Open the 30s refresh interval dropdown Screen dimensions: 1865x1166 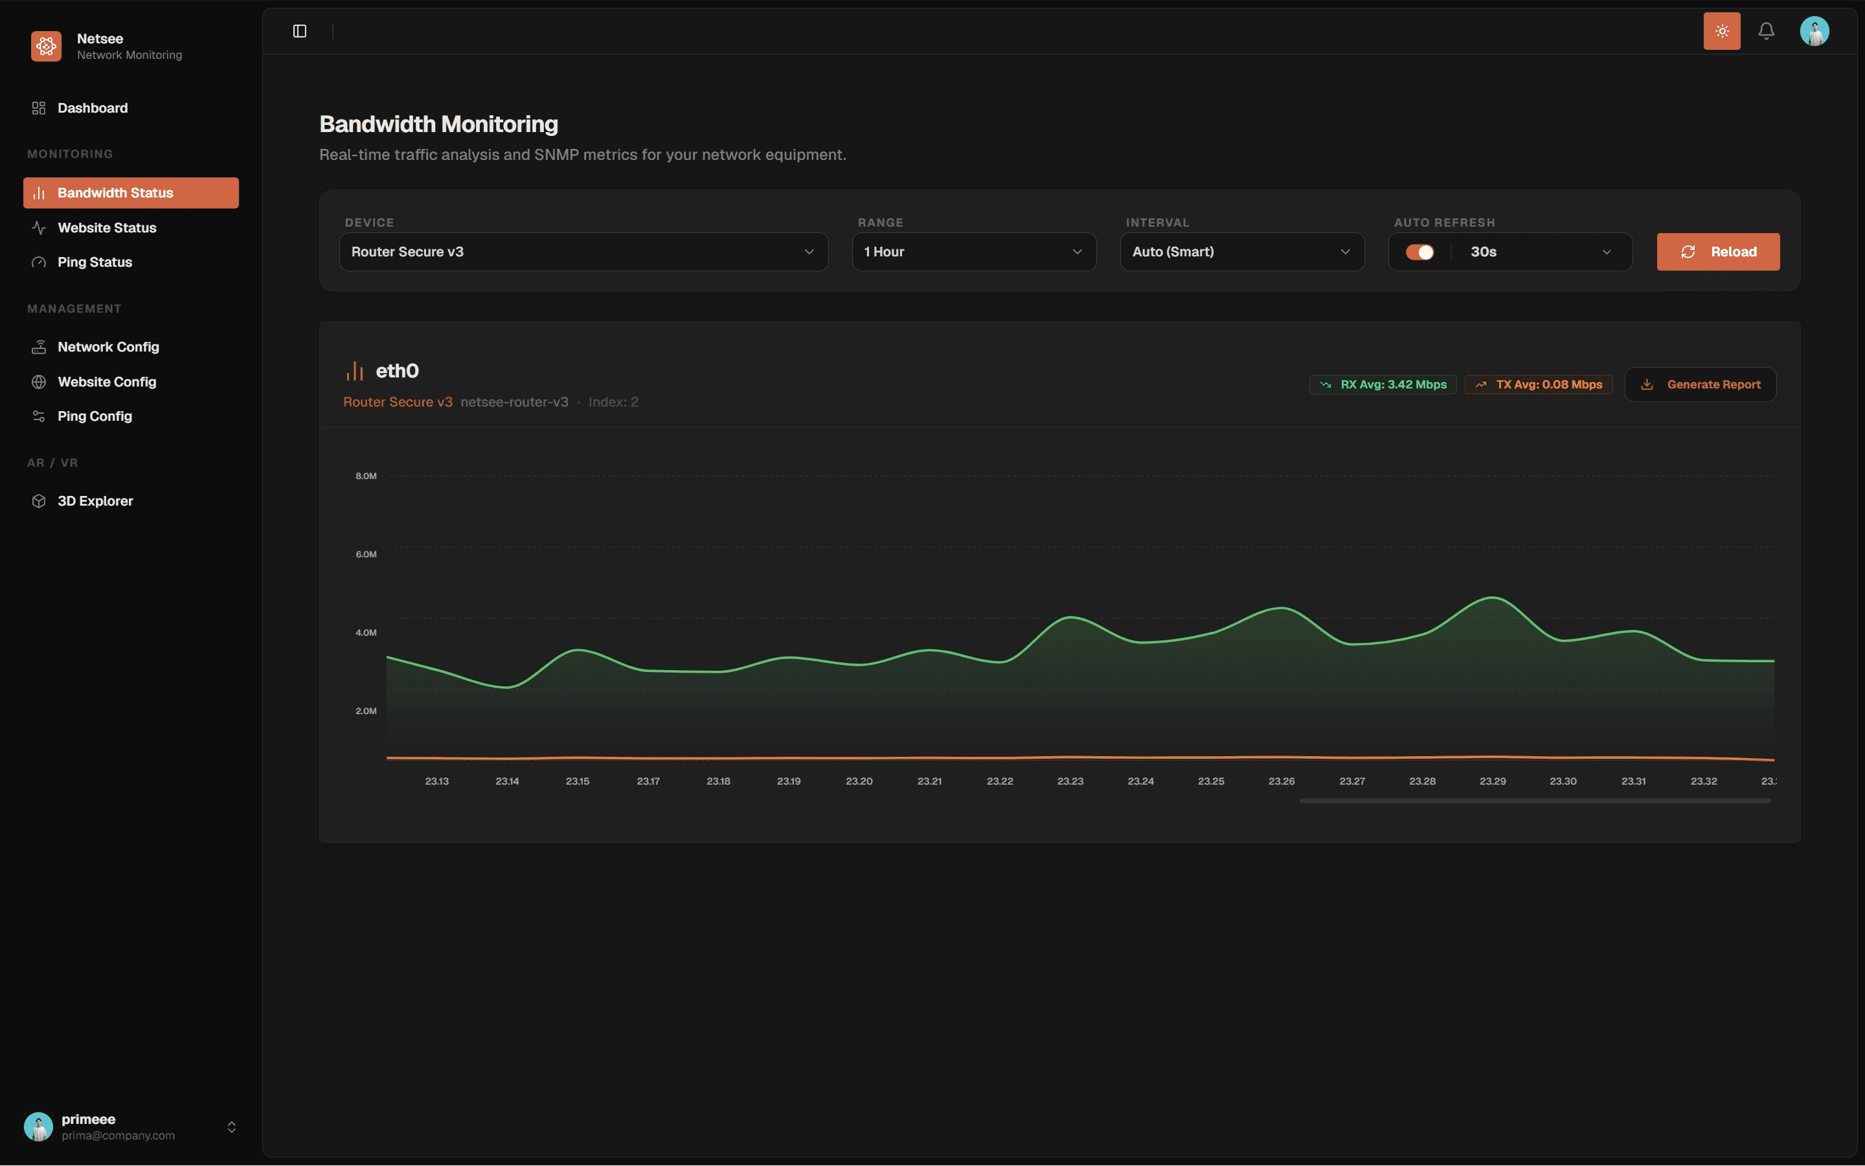coord(1541,252)
